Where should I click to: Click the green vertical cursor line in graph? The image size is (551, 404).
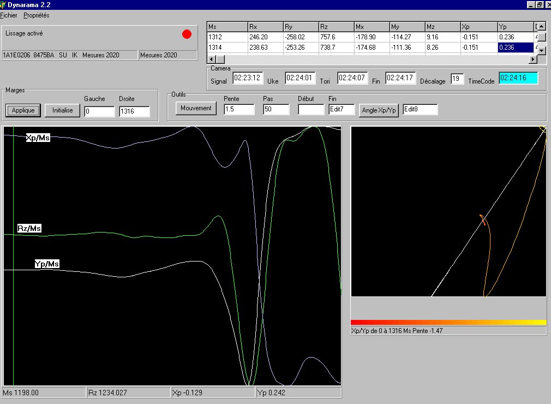click(x=13, y=256)
